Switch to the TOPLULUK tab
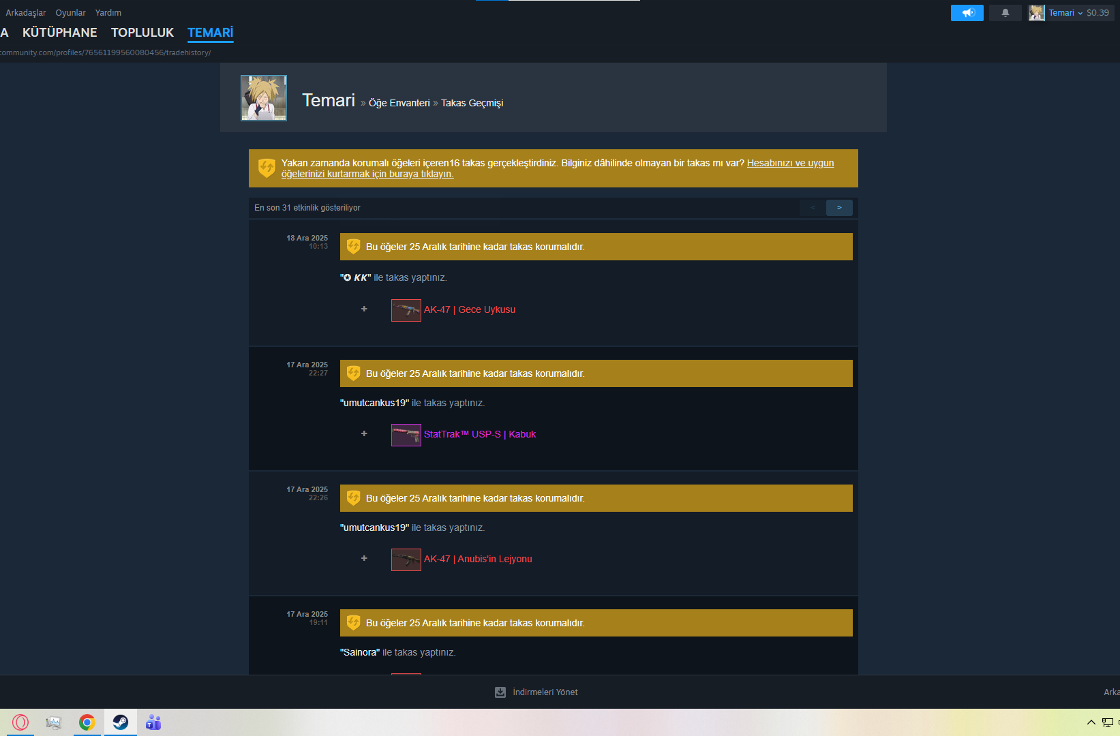This screenshot has width=1120, height=736. pos(142,33)
